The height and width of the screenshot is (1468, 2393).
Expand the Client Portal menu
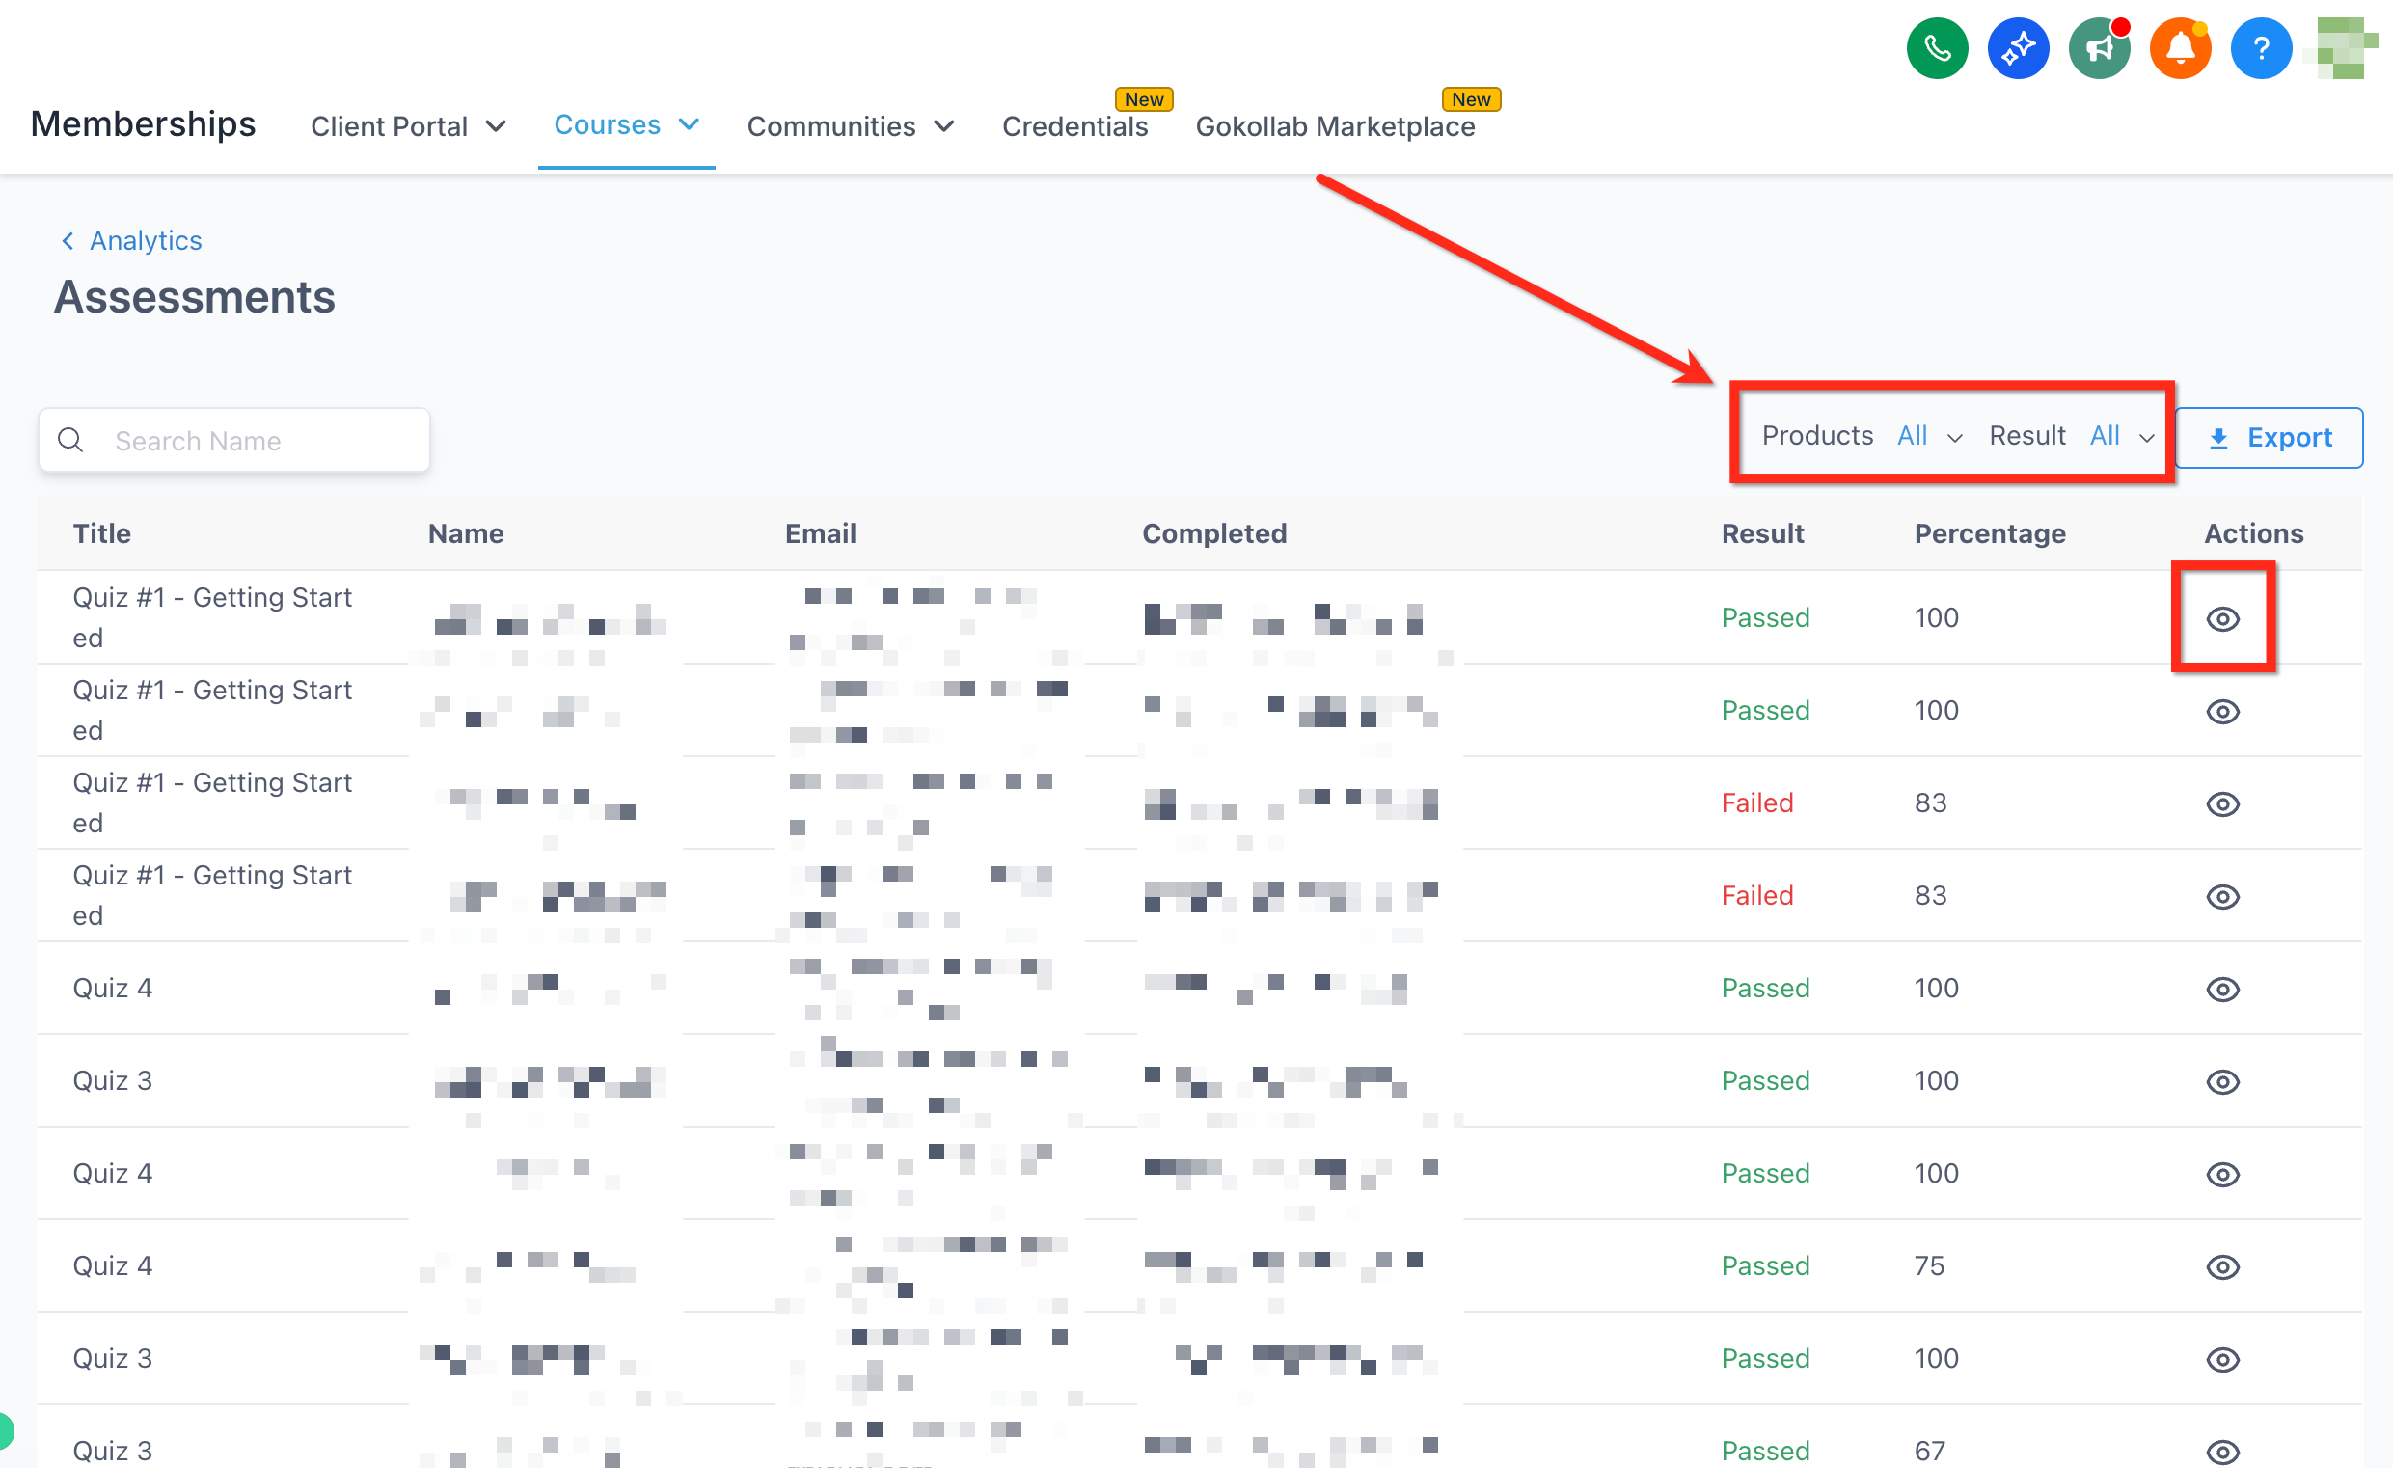click(409, 126)
